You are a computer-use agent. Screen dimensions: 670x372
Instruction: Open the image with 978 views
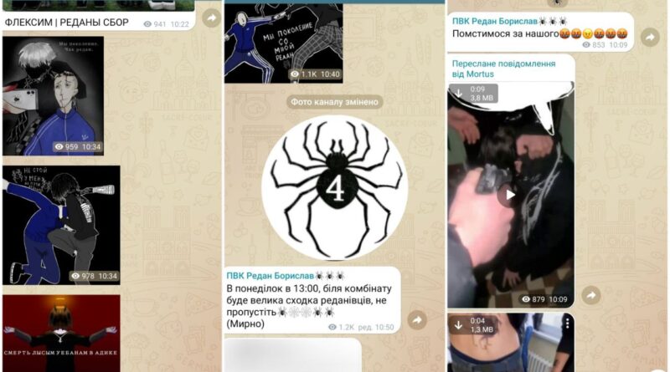[61, 225]
